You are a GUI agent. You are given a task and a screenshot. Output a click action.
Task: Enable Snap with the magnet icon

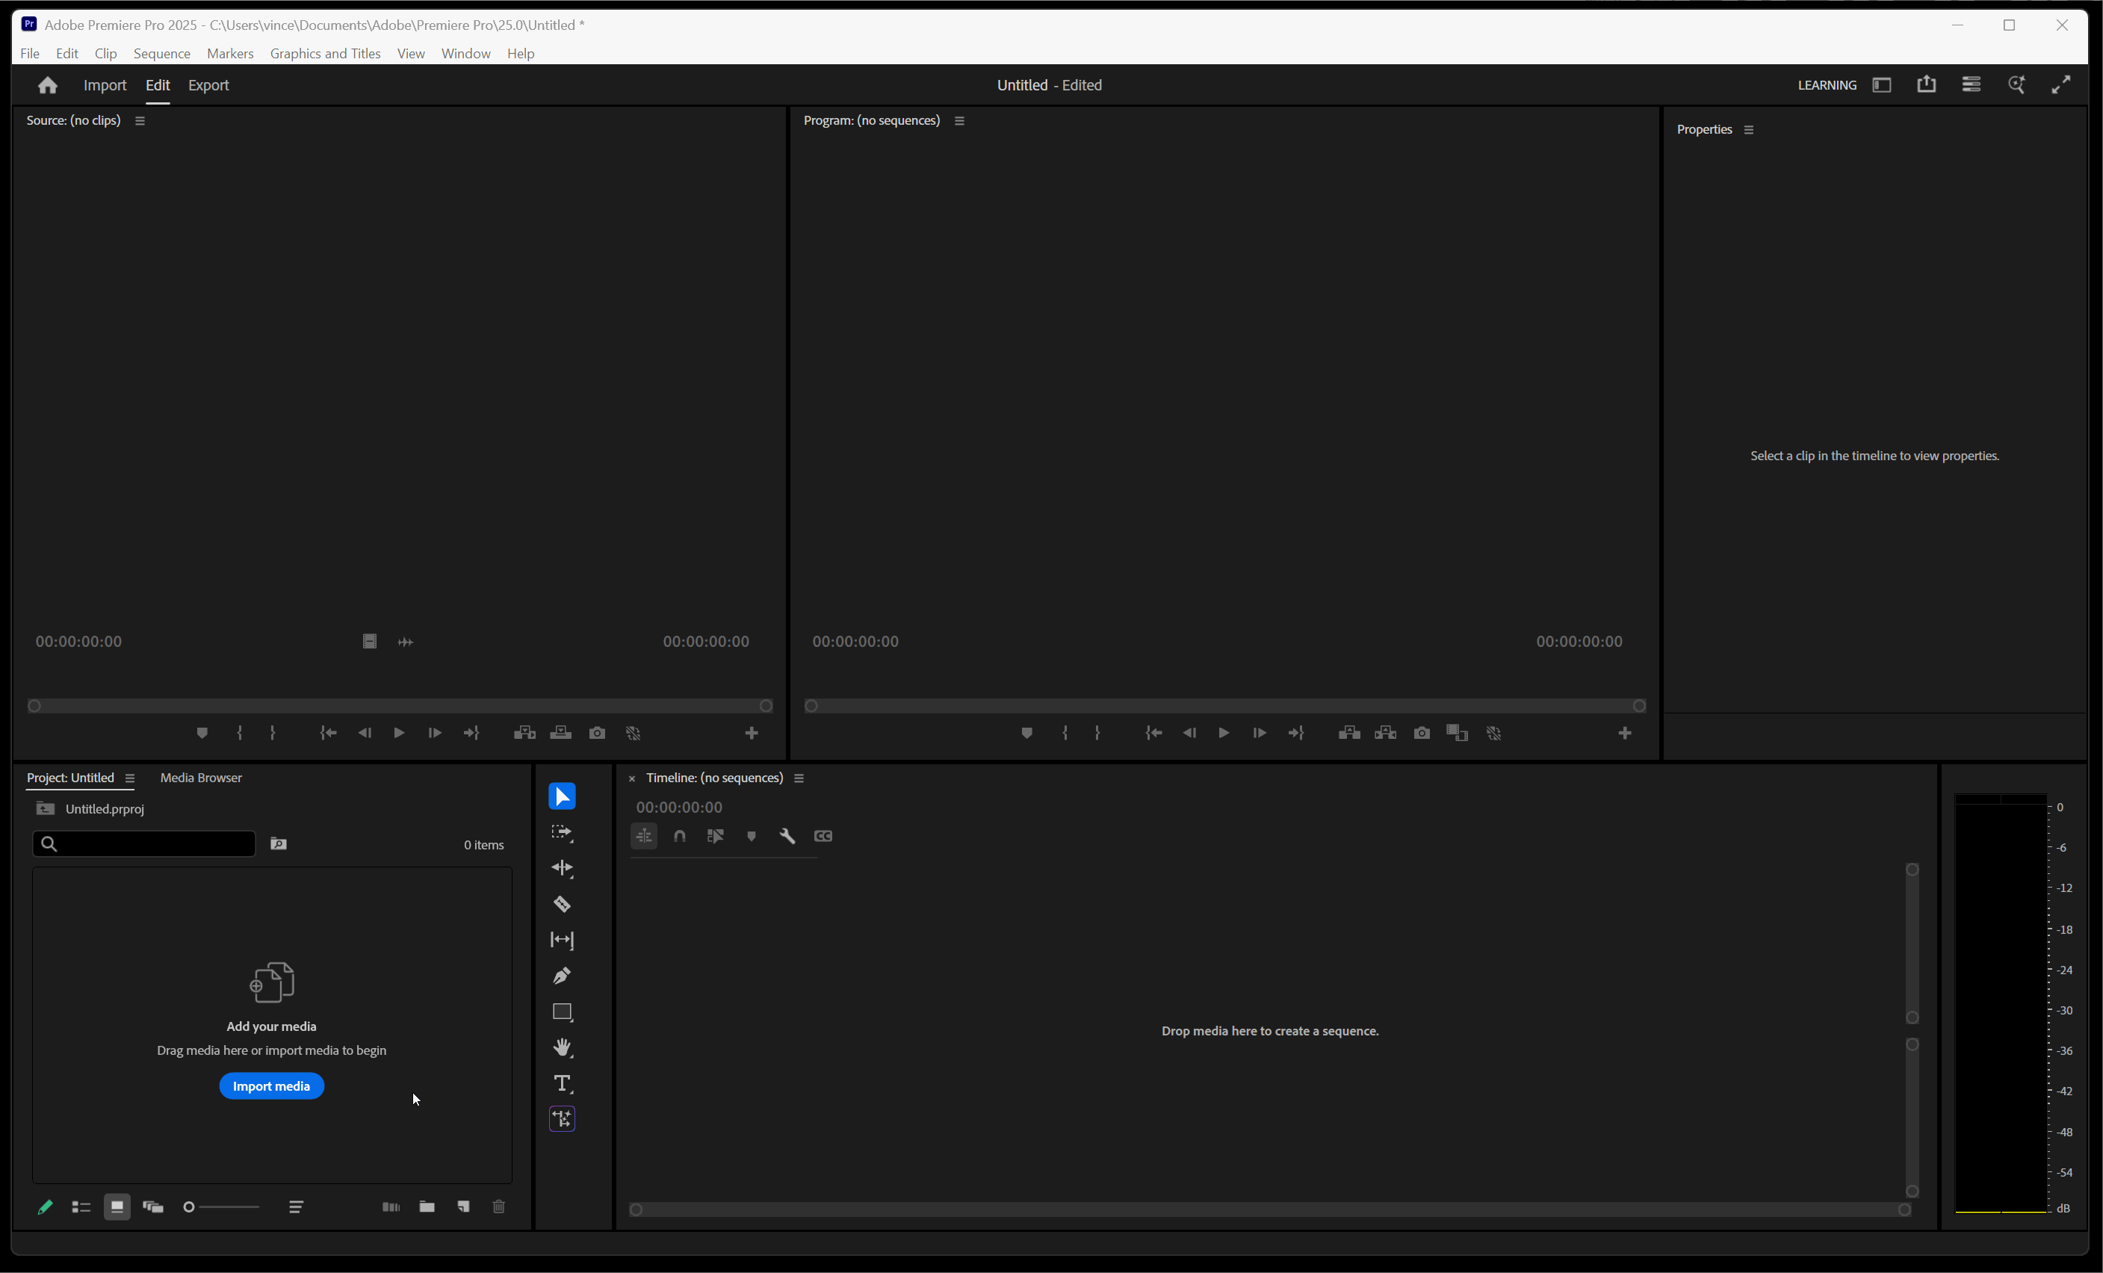pyautogui.click(x=679, y=836)
